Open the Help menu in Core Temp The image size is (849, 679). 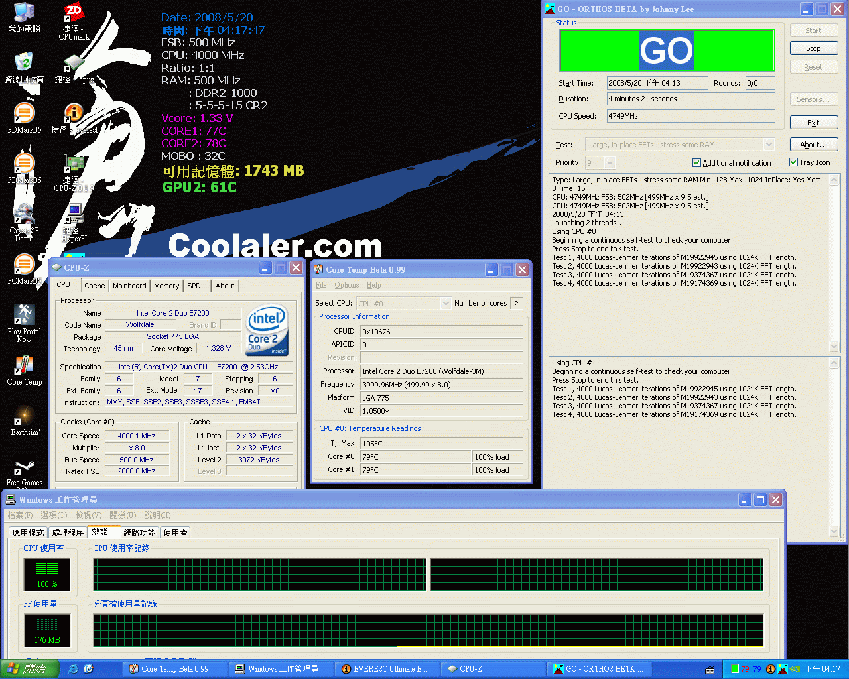(373, 285)
